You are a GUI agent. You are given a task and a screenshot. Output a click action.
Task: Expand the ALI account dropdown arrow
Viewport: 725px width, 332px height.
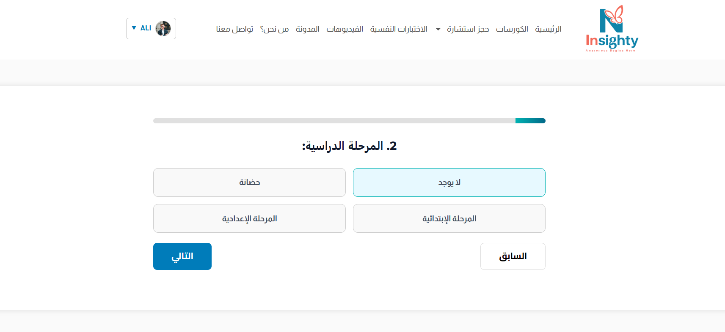pyautogui.click(x=134, y=28)
